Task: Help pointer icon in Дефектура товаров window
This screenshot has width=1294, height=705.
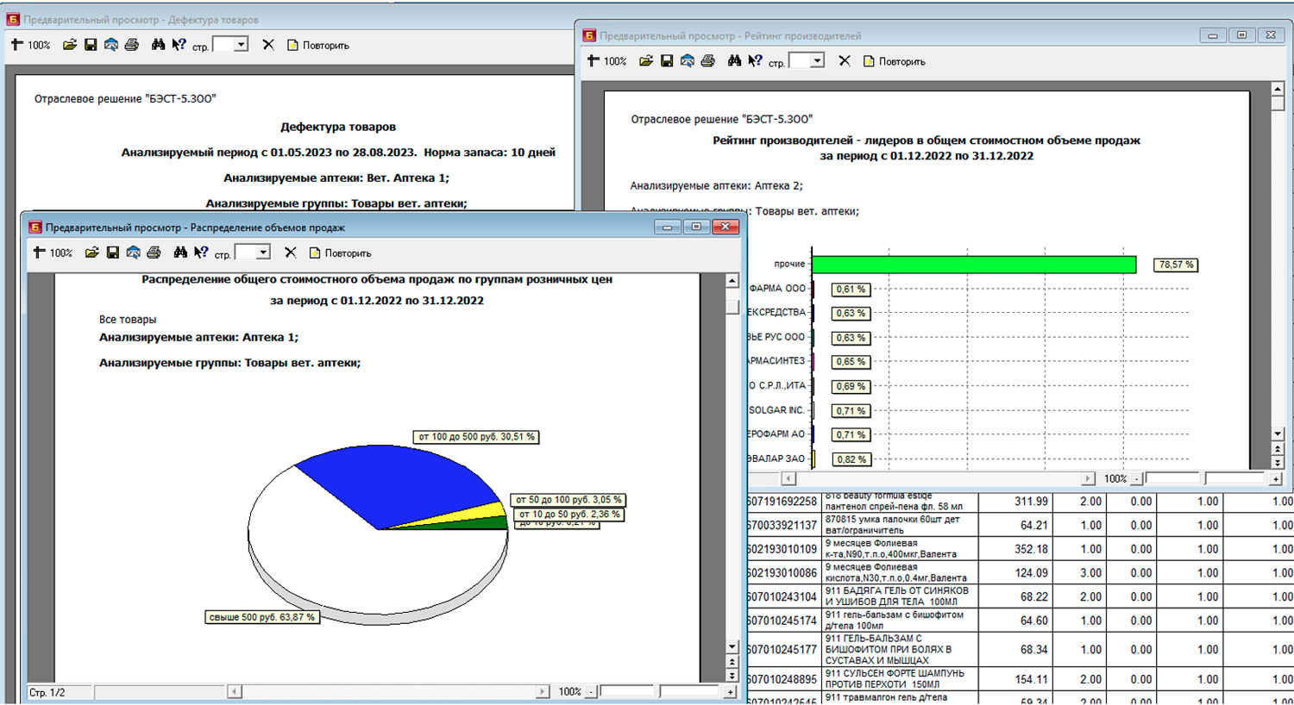Action: [x=179, y=45]
